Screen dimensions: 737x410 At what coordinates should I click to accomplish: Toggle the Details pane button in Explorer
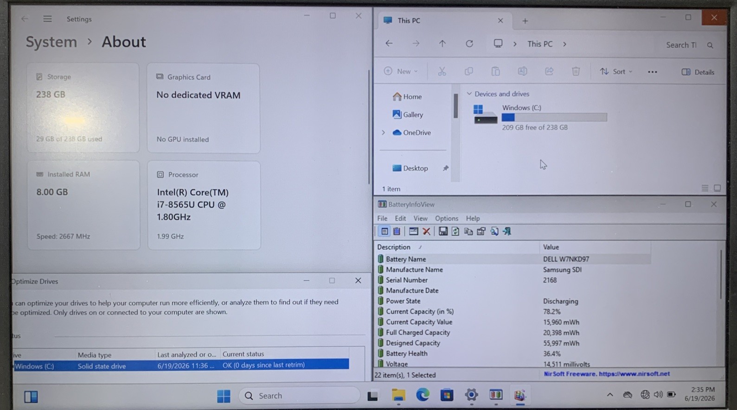698,72
